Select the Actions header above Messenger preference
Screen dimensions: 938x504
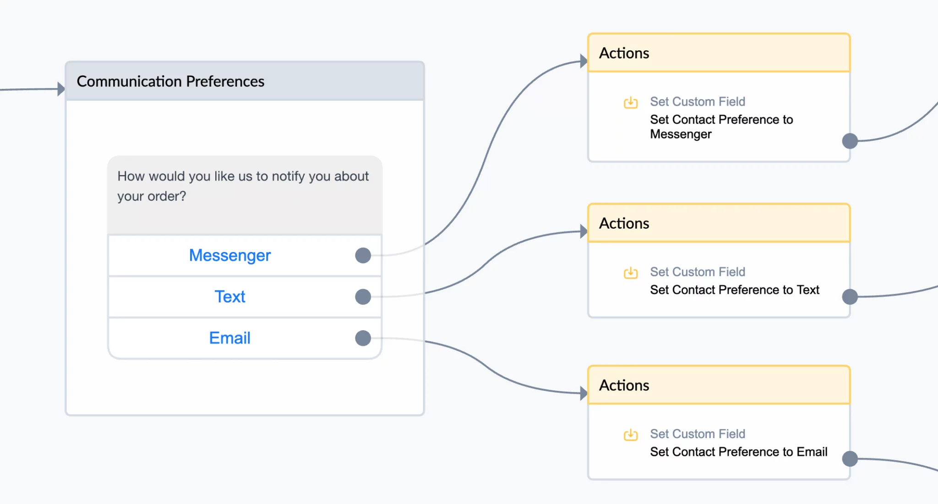(x=719, y=53)
